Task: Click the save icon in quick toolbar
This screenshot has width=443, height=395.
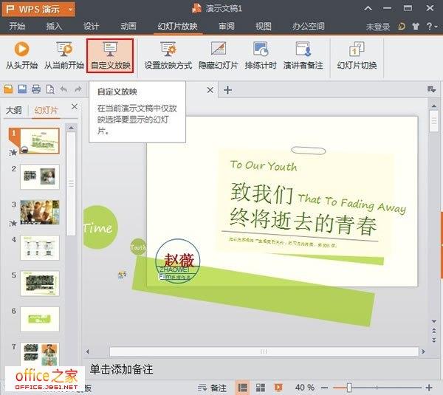Action: 22,89
